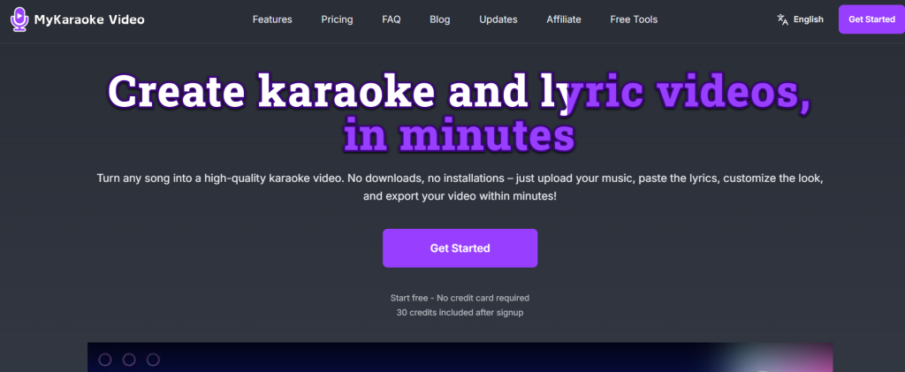Click the "30 credits included after signup" note
The width and height of the screenshot is (905, 372).
pos(460,313)
